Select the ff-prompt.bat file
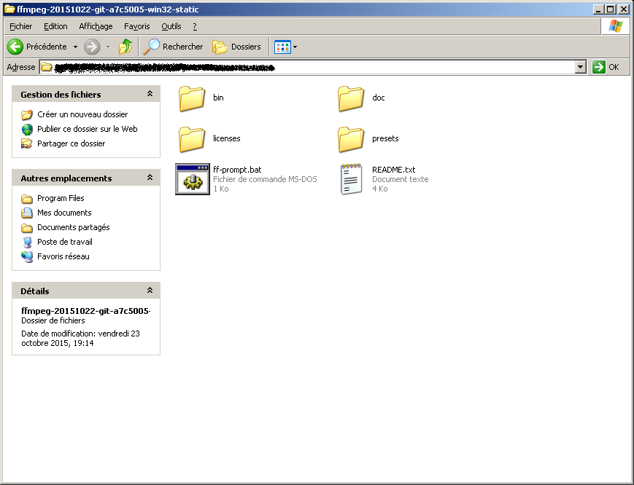Screen dimensions: 634x485 [193, 179]
